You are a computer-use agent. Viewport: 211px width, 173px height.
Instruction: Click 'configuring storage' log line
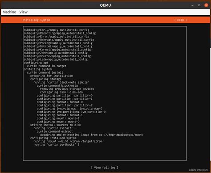point(46,79)
